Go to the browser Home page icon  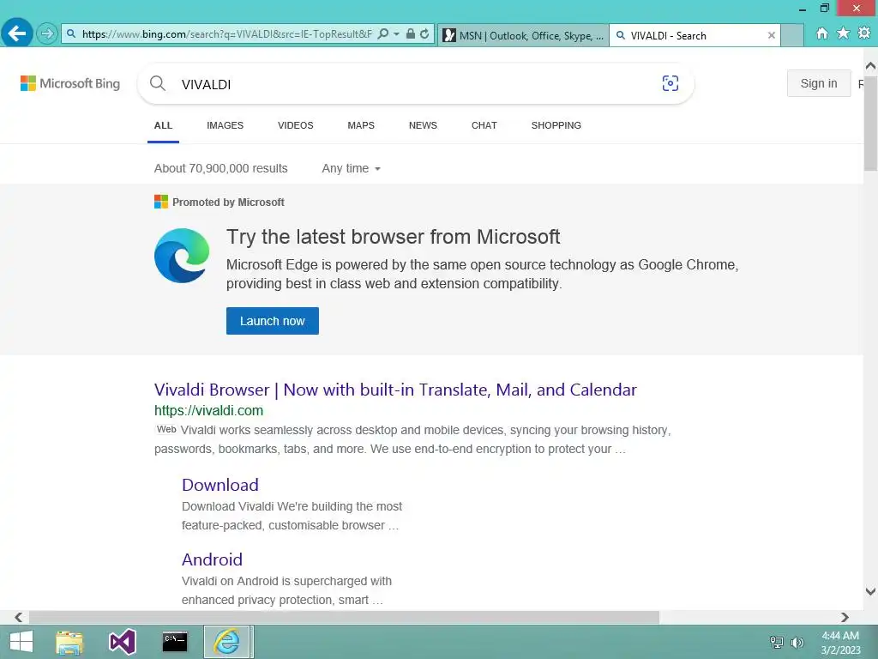coord(822,33)
